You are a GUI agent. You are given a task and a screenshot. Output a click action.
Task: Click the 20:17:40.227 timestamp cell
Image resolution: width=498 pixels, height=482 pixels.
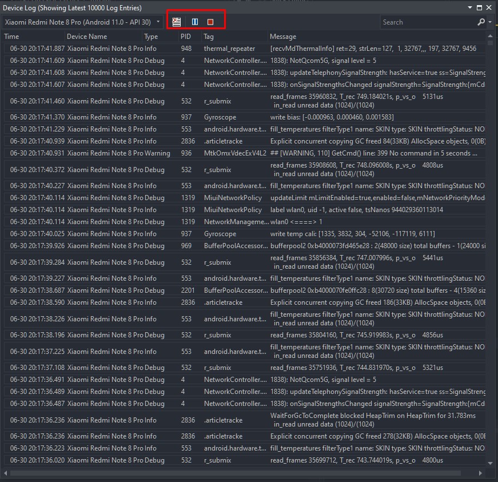[37, 186]
